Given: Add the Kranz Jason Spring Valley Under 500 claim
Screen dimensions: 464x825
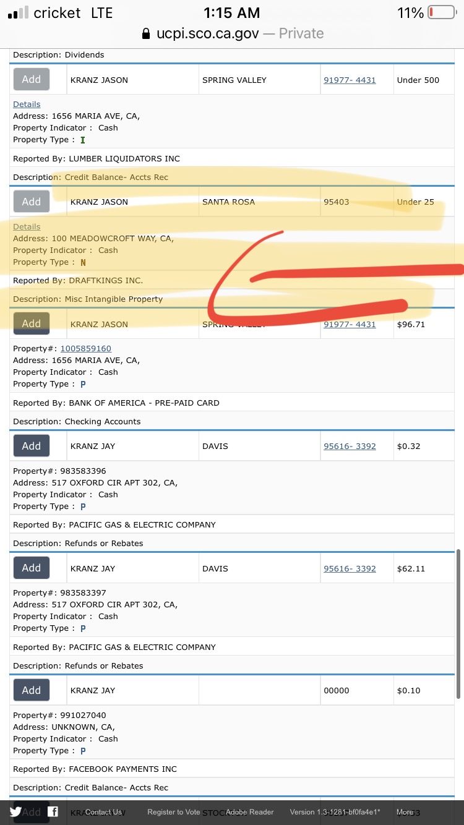Looking at the screenshot, I should [32, 79].
